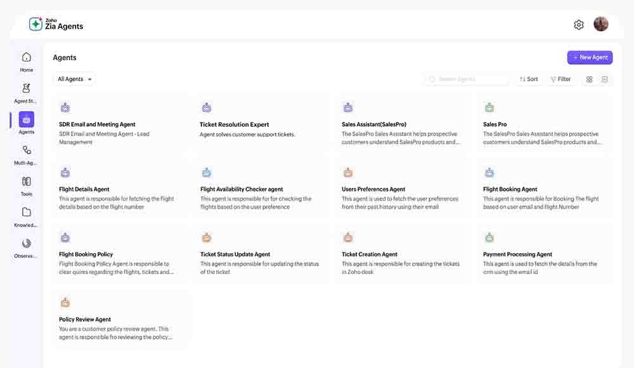Click the Agents page heading
This screenshot has height=368, width=634.
[64, 58]
